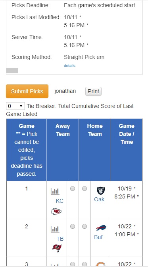Open the stats chart icon for TB
Viewport: 148px width, 267px height.
pos(55,229)
